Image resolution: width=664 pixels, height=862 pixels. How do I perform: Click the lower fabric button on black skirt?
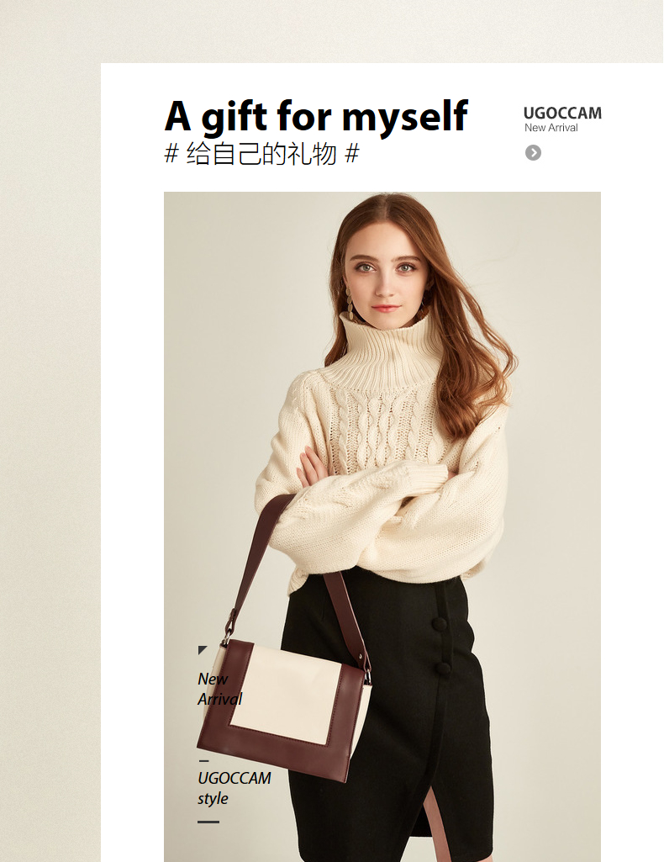click(x=442, y=669)
